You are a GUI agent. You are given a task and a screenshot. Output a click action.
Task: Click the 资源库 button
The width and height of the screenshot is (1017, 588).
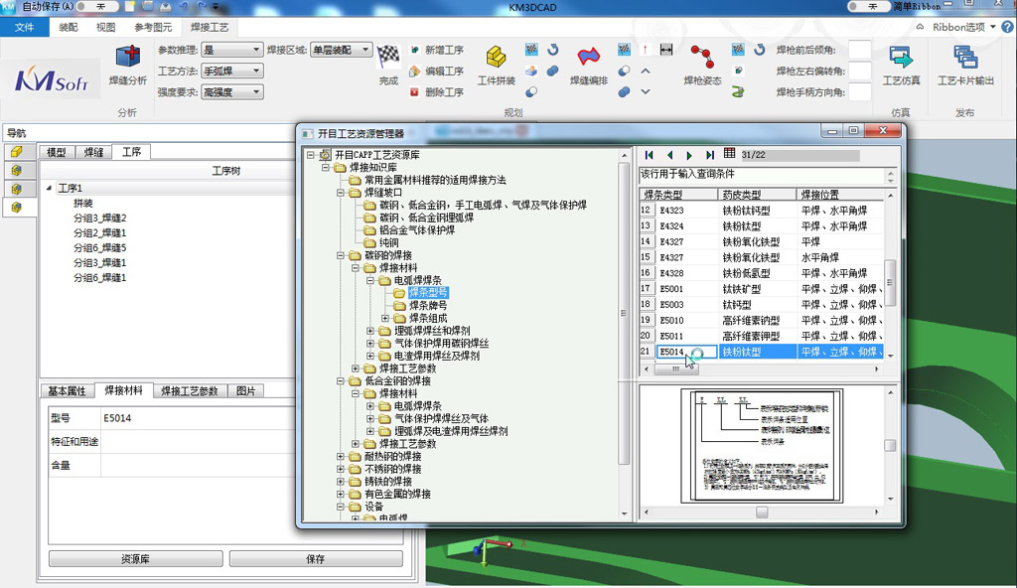coord(135,557)
